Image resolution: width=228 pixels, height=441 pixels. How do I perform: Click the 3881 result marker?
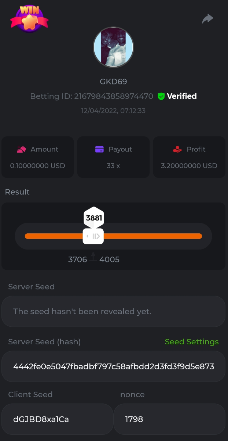tap(94, 218)
